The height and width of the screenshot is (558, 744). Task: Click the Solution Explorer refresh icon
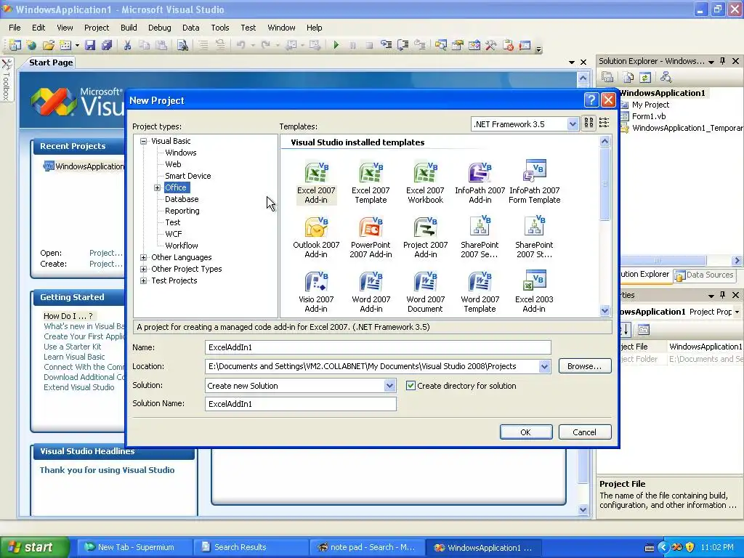(645, 77)
